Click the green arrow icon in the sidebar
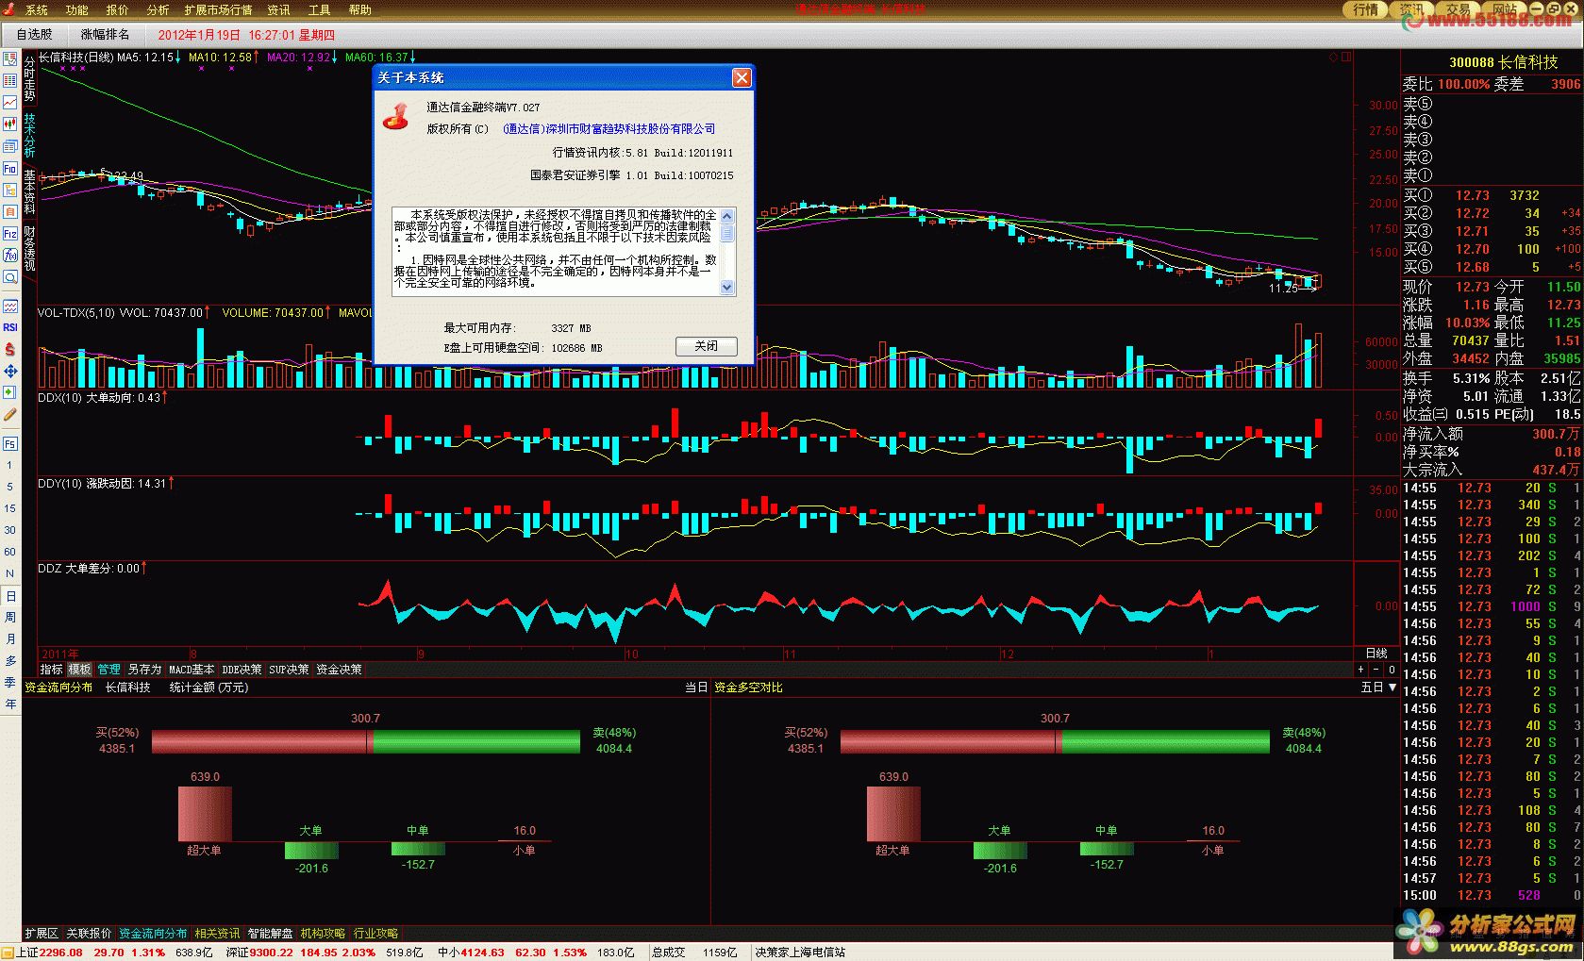 [10, 392]
